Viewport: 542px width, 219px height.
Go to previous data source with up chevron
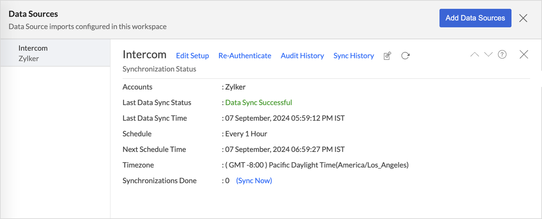click(x=474, y=55)
